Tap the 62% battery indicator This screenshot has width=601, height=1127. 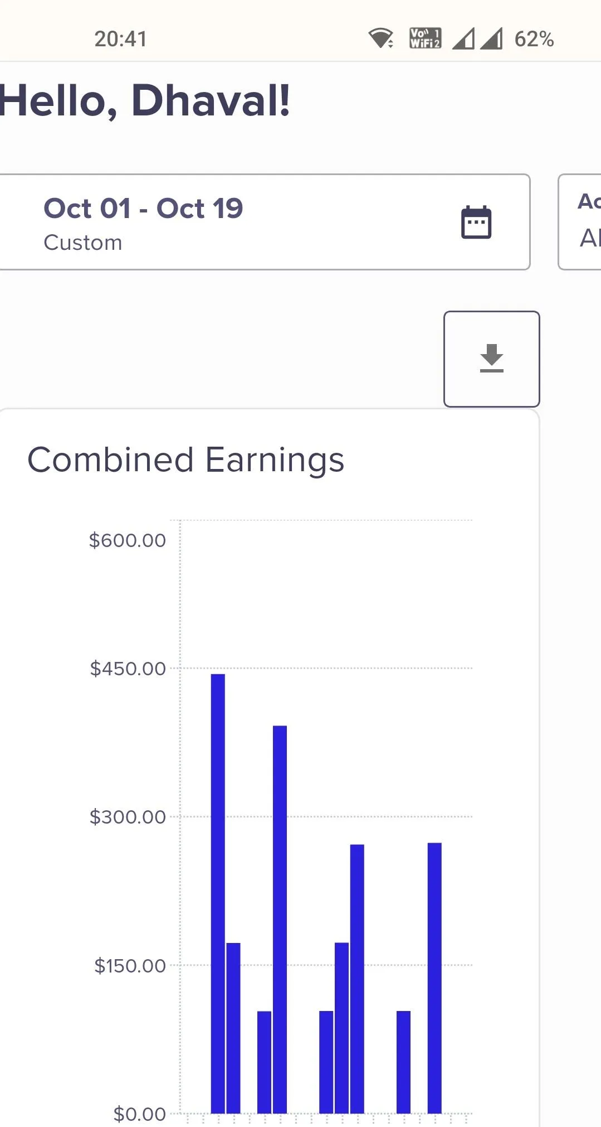(x=534, y=39)
